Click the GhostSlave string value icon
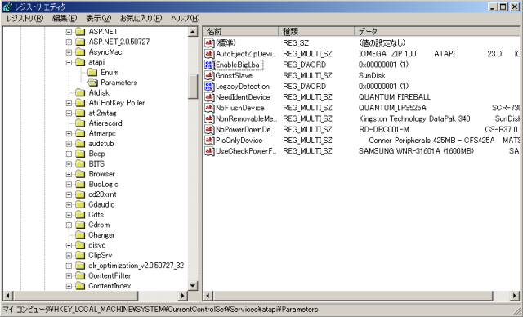Screen dimensions: 523x317 pos(209,75)
